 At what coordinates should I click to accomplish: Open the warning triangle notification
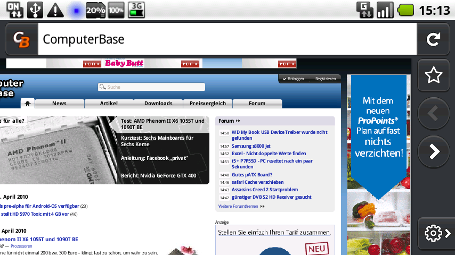point(55,10)
